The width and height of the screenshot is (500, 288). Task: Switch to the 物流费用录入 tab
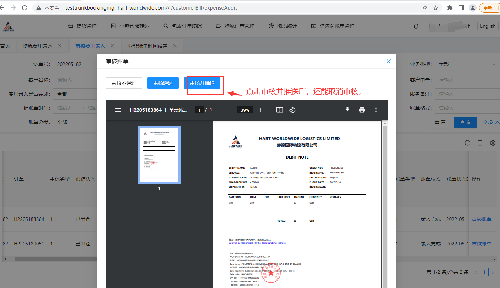coord(38,46)
